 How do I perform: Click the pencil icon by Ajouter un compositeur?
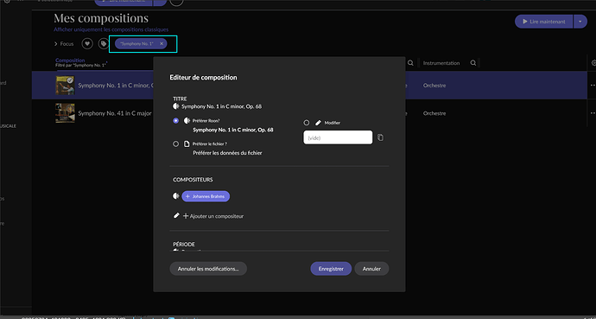click(x=176, y=215)
